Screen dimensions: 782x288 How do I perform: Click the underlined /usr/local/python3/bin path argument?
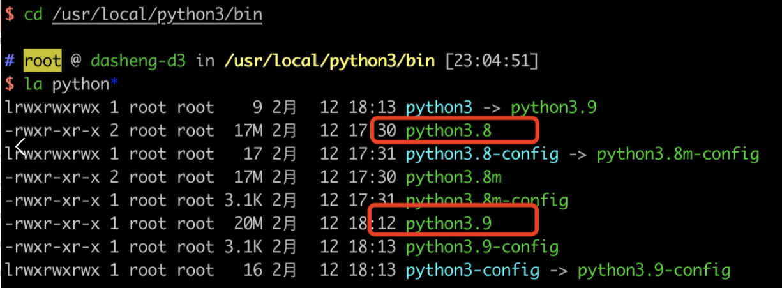pyautogui.click(x=157, y=15)
